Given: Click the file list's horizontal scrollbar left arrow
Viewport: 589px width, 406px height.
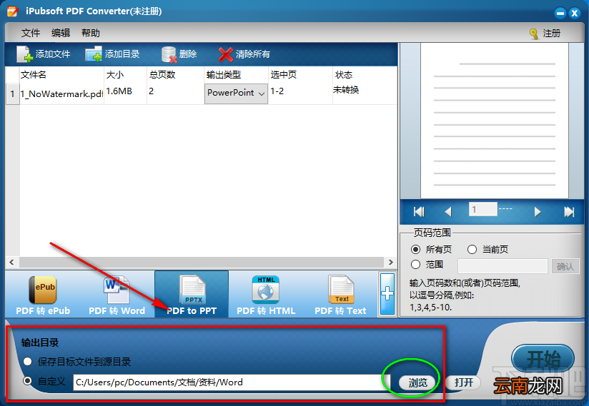Looking at the screenshot, I should pyautogui.click(x=11, y=262).
